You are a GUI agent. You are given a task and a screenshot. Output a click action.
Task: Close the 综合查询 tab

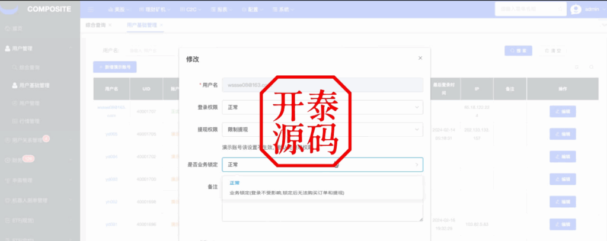click(x=110, y=25)
